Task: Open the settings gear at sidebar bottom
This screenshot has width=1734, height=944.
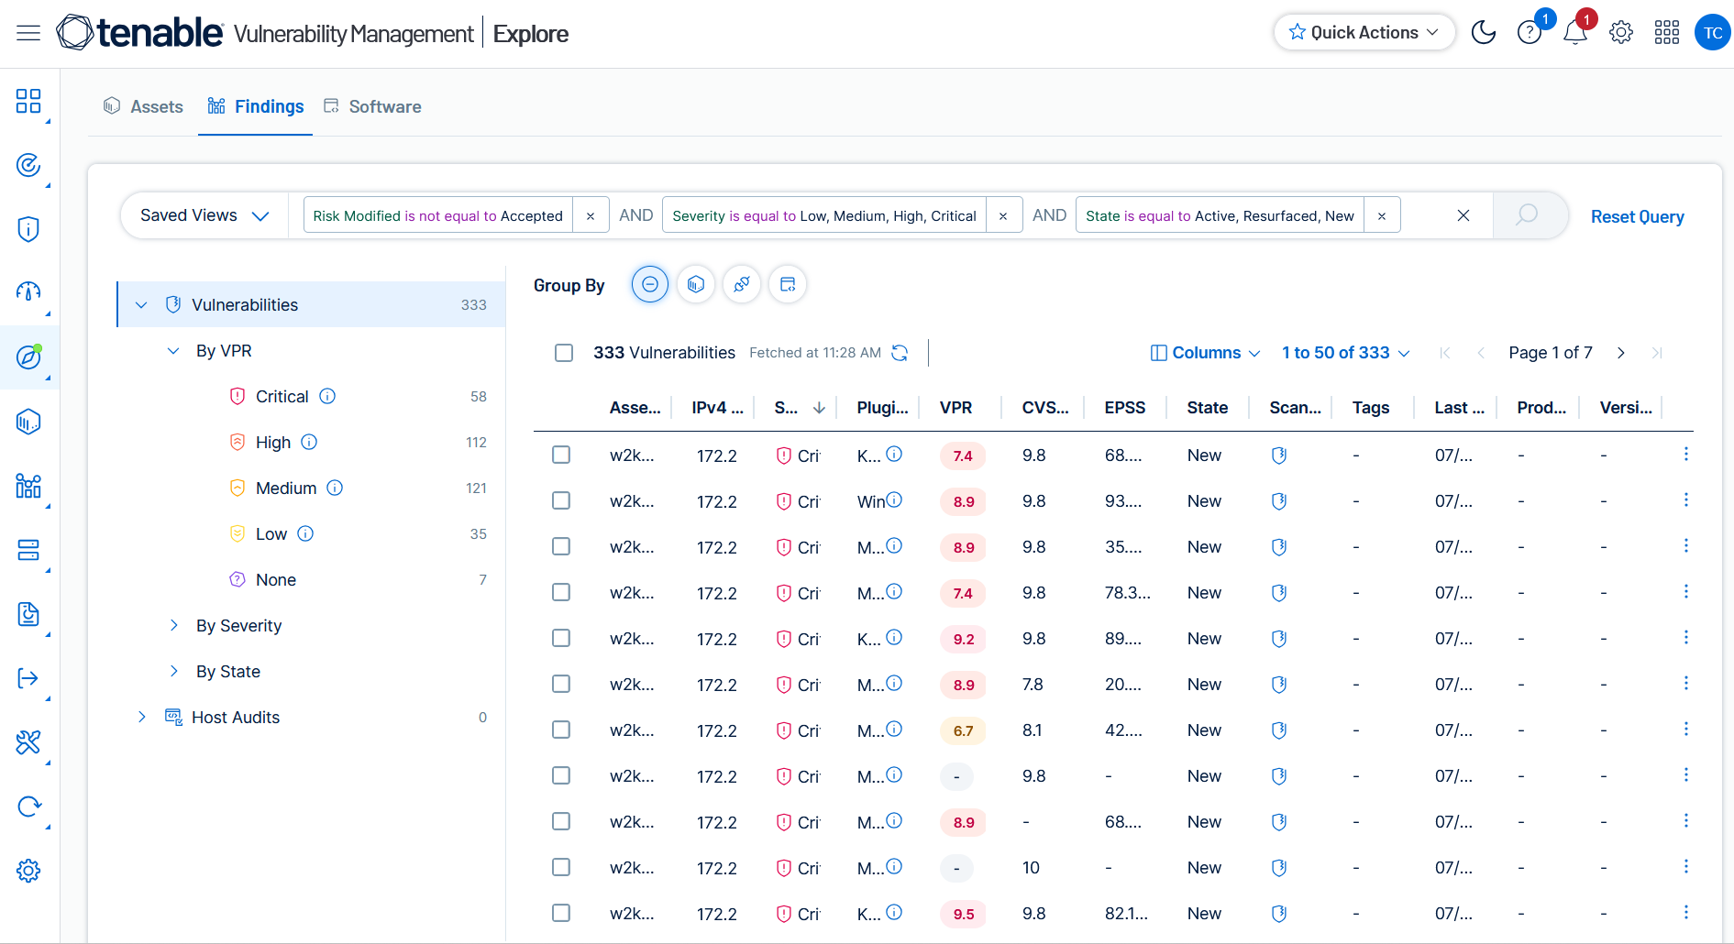Action: (28, 871)
